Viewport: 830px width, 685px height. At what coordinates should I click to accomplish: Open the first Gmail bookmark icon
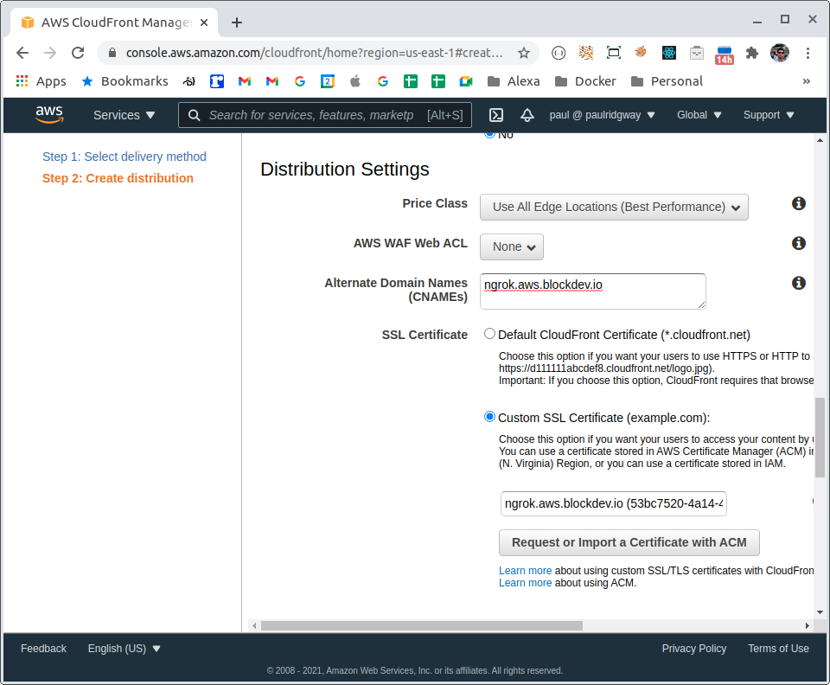pos(245,81)
